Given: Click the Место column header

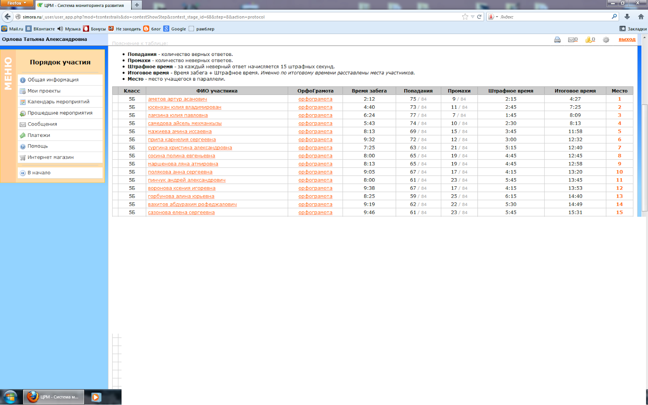Looking at the screenshot, I should pos(620,91).
